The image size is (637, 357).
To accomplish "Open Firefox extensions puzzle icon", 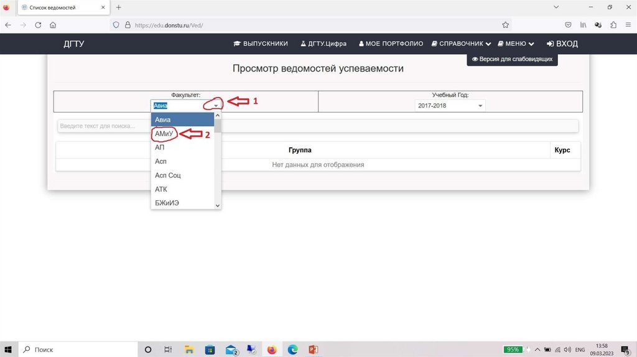I will click(613, 25).
